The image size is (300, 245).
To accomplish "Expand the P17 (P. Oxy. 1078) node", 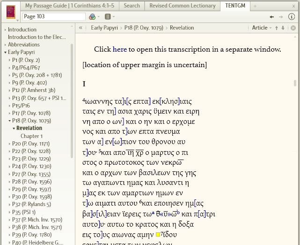I will pyautogui.click(x=9, y=113).
